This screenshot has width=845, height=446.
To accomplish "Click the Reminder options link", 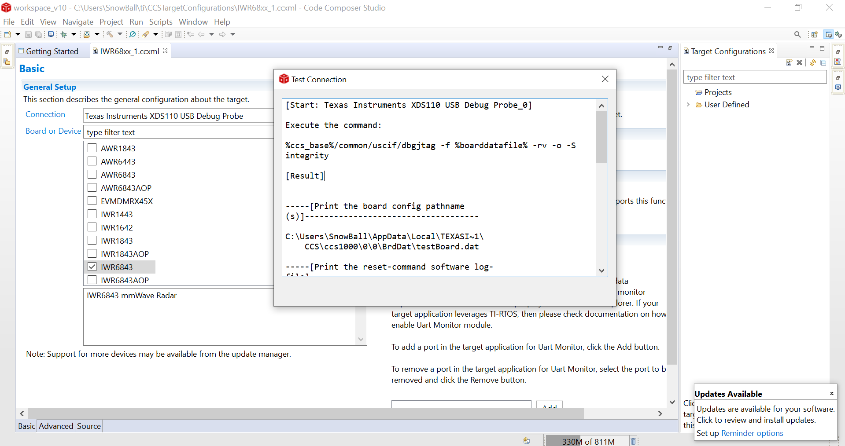I will tap(752, 433).
